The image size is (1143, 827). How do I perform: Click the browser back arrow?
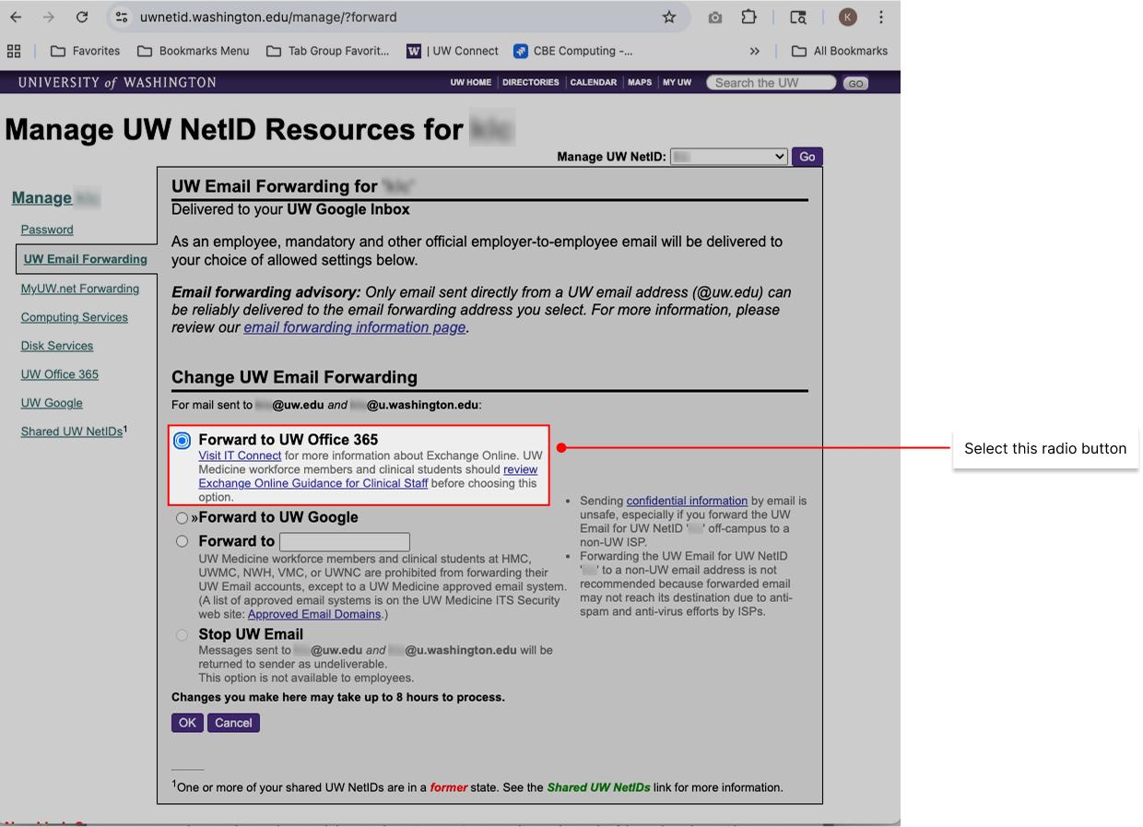(x=16, y=18)
